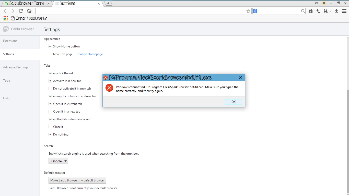
Task: Click Make Baidu Browser my default browser
Action: (77, 180)
